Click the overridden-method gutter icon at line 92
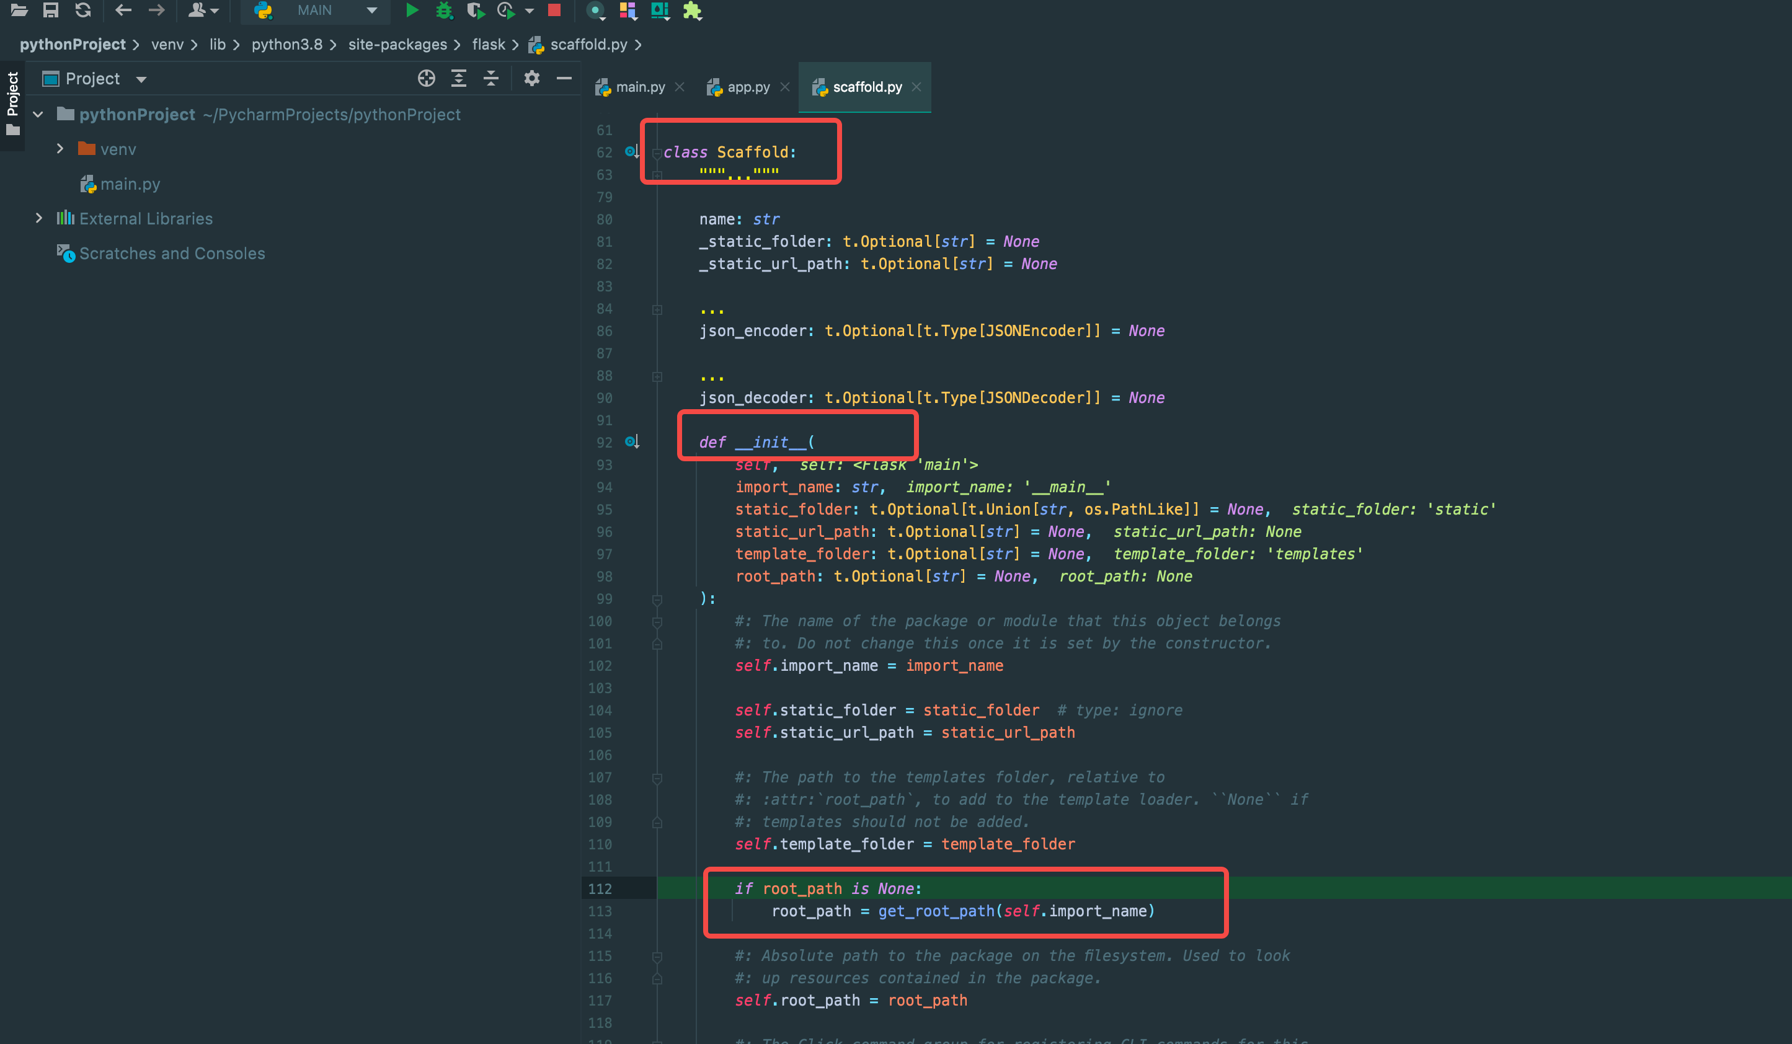Viewport: 1792px width, 1044px height. [632, 441]
